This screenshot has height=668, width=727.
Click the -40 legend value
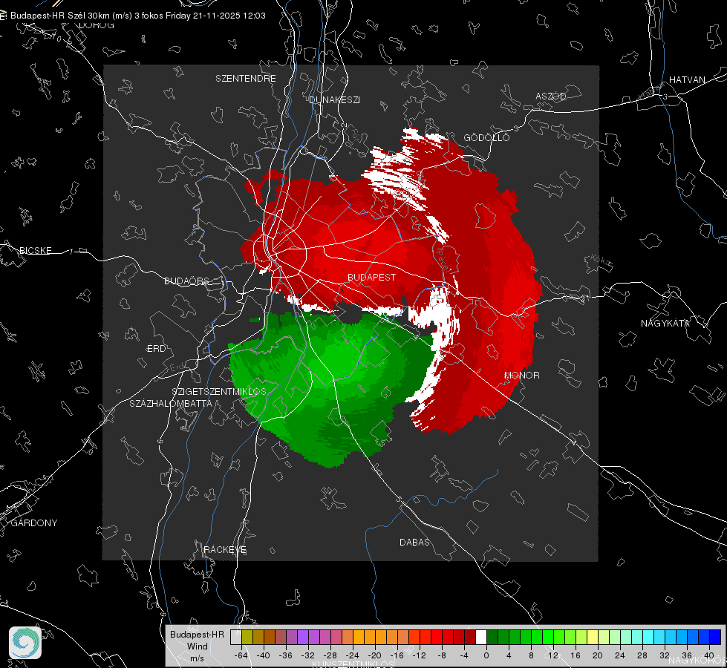click(x=264, y=655)
